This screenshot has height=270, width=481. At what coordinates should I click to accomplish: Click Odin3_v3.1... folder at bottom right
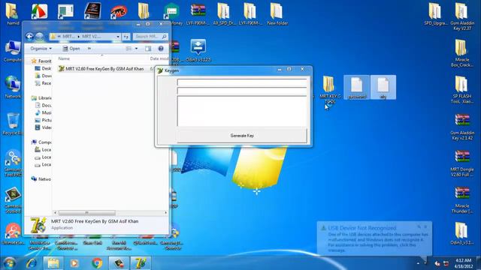462,234
